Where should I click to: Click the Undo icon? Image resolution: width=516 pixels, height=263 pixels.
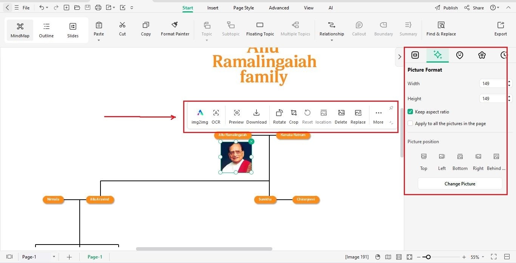click(42, 8)
